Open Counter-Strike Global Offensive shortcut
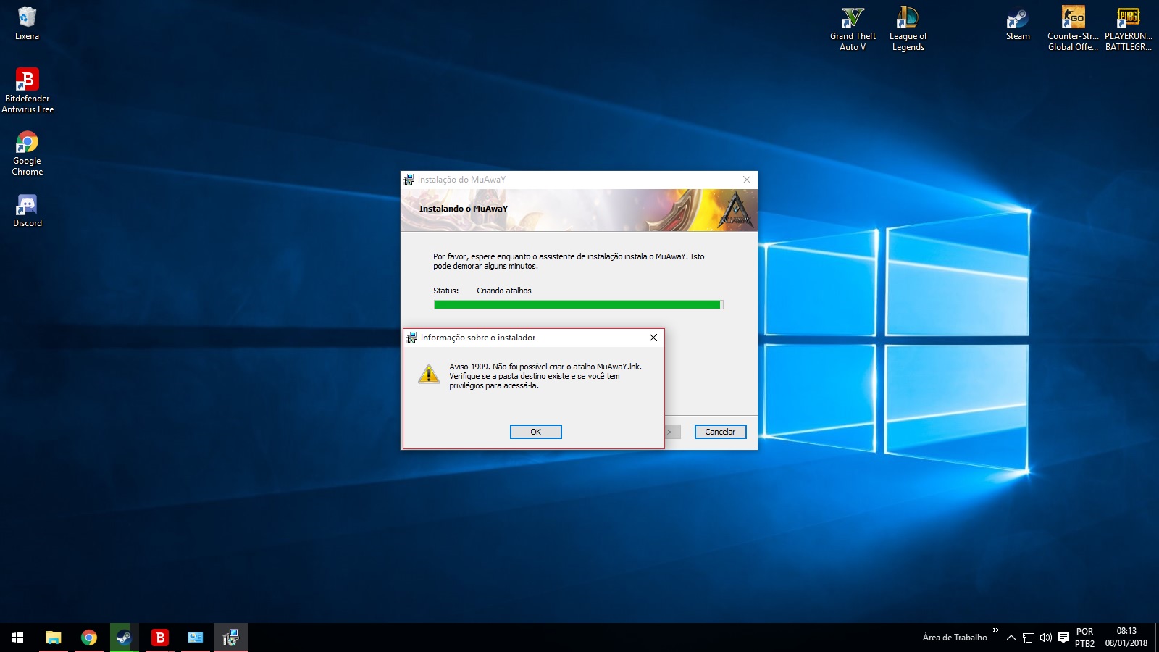The image size is (1159, 652). pos(1073,29)
